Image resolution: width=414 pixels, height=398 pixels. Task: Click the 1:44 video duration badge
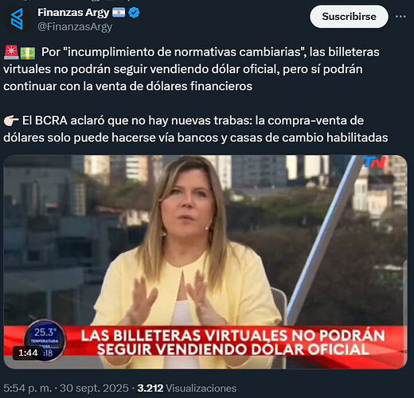click(28, 353)
